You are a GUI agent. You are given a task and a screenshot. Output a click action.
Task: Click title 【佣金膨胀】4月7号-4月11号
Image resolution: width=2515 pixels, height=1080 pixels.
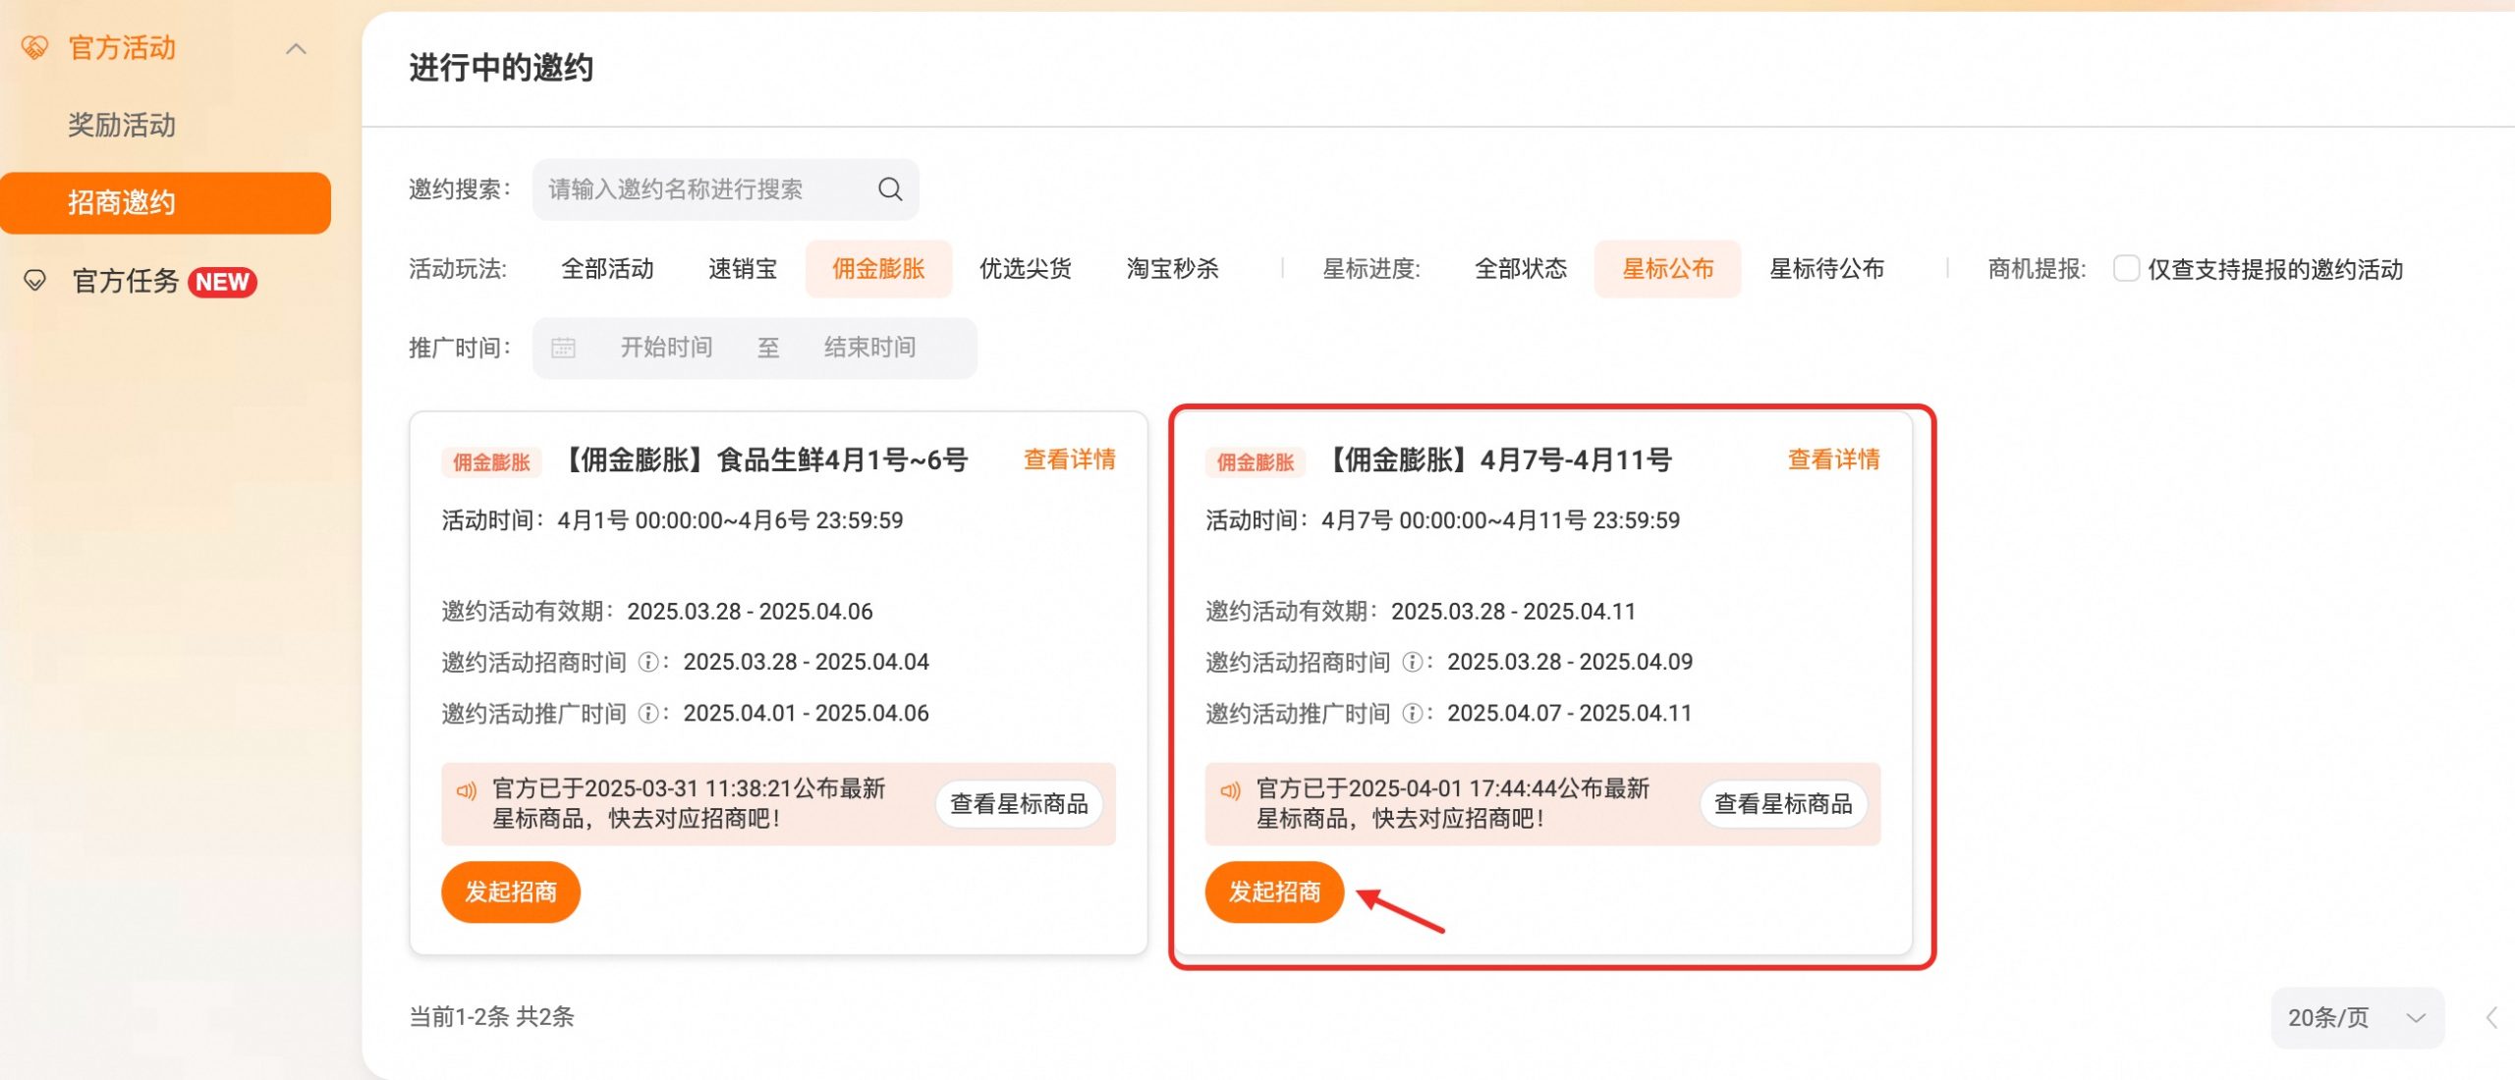pyautogui.click(x=1497, y=459)
